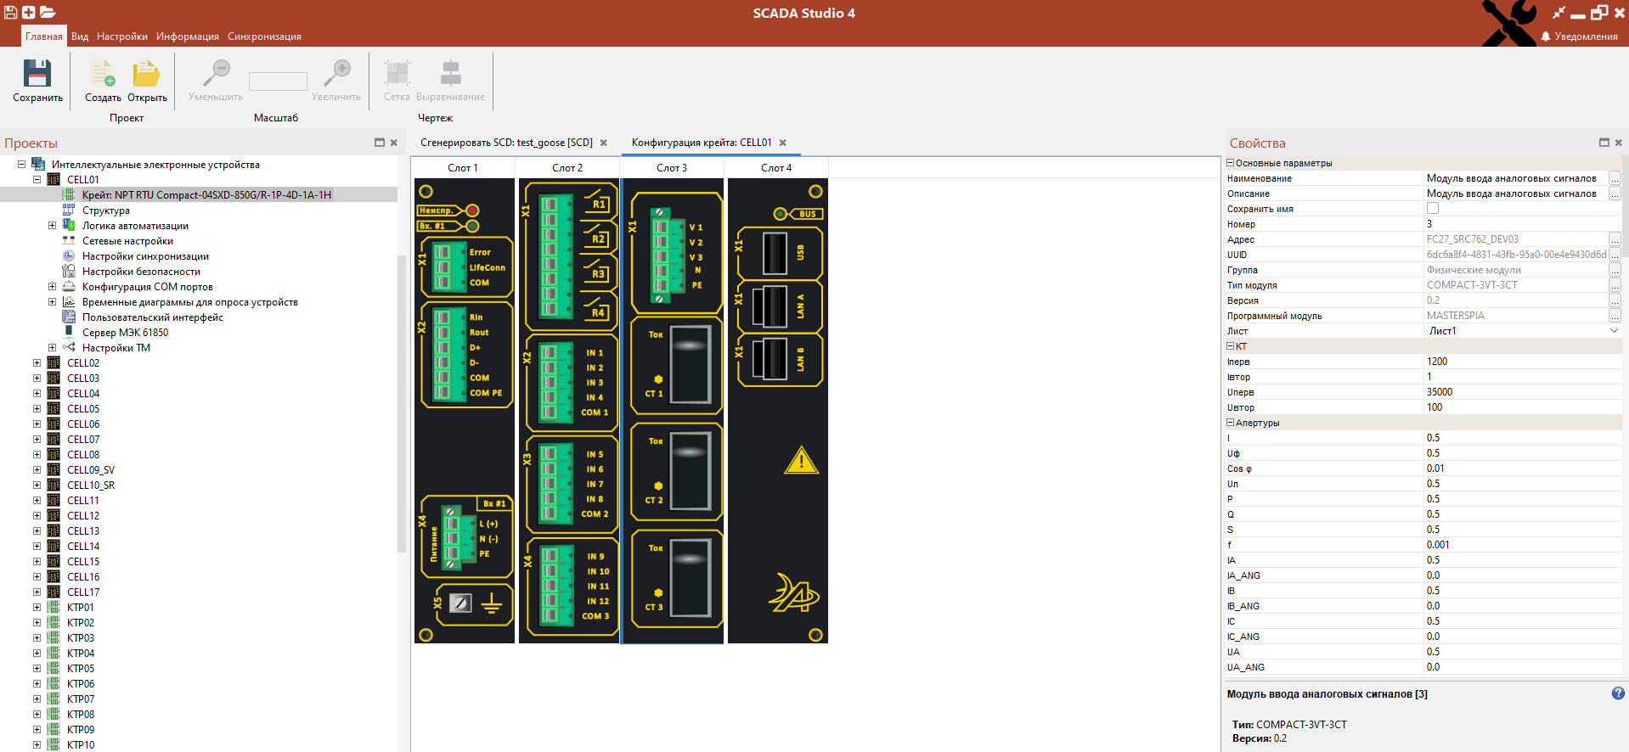Expand the KTP05 tree node
The width and height of the screenshot is (1629, 752).
click(37, 668)
